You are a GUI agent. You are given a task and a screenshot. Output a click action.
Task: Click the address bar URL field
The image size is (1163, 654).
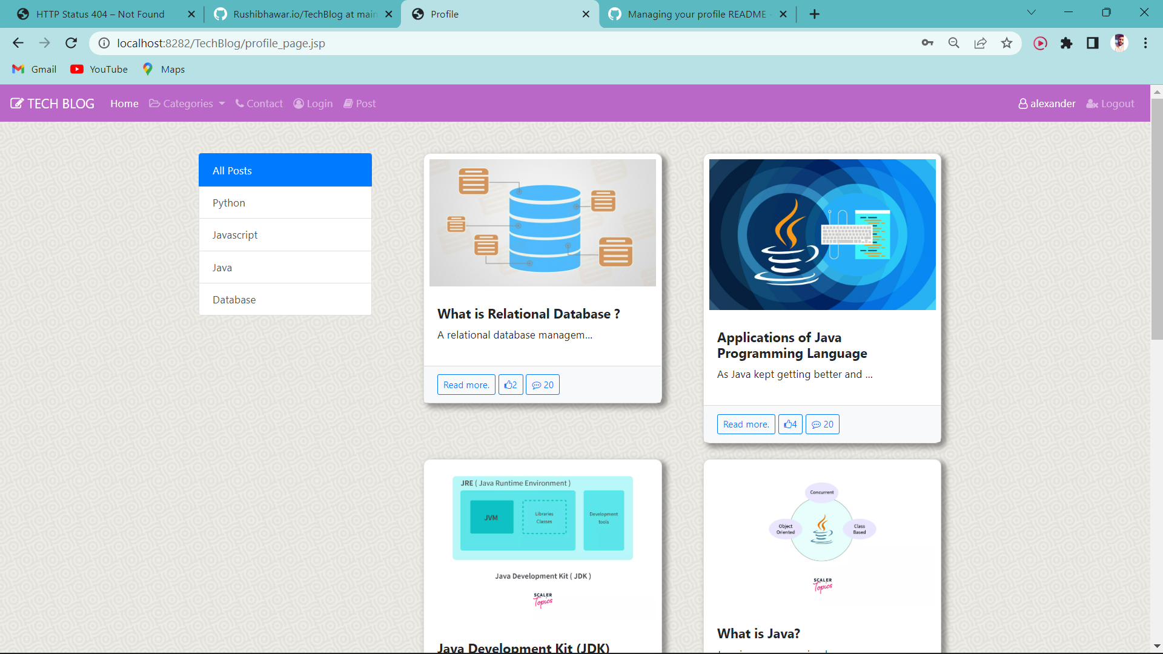pyautogui.click(x=242, y=43)
